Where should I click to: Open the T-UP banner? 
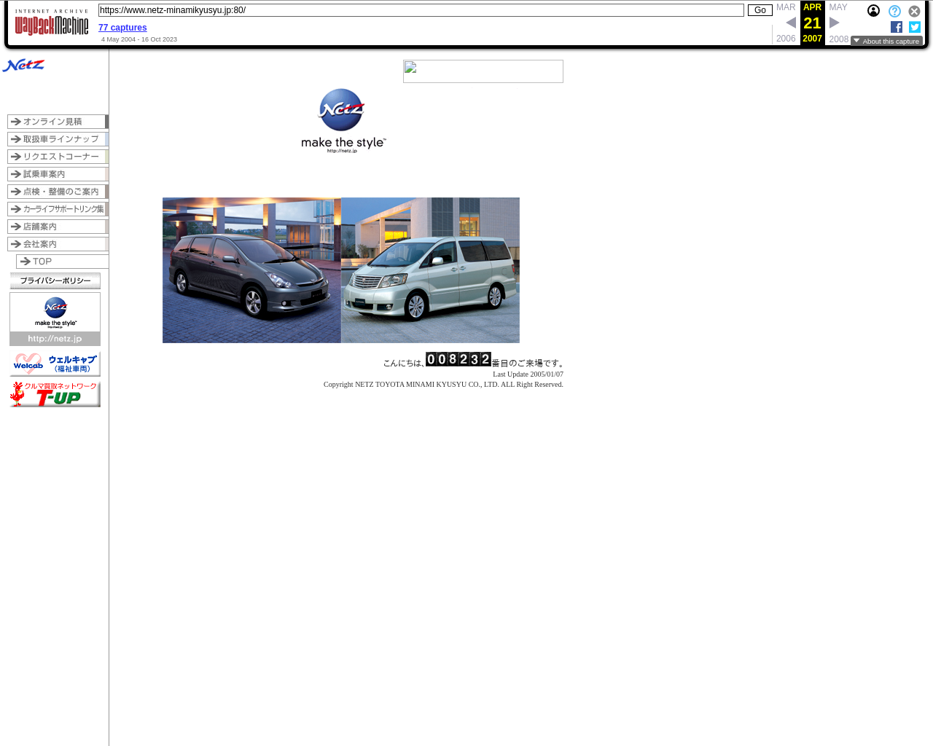(55, 394)
